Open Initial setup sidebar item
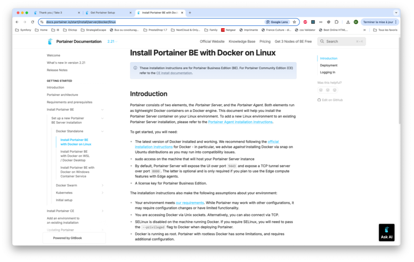The height and width of the screenshot is (262, 414). point(64,200)
